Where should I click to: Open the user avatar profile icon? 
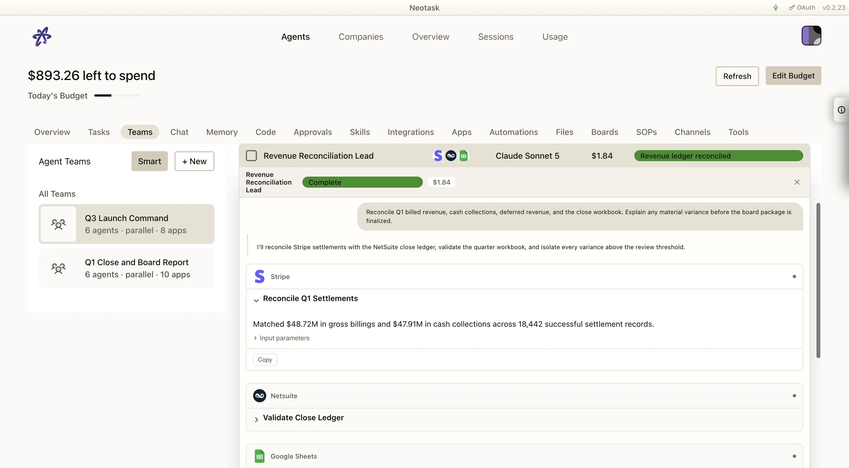[811, 35]
